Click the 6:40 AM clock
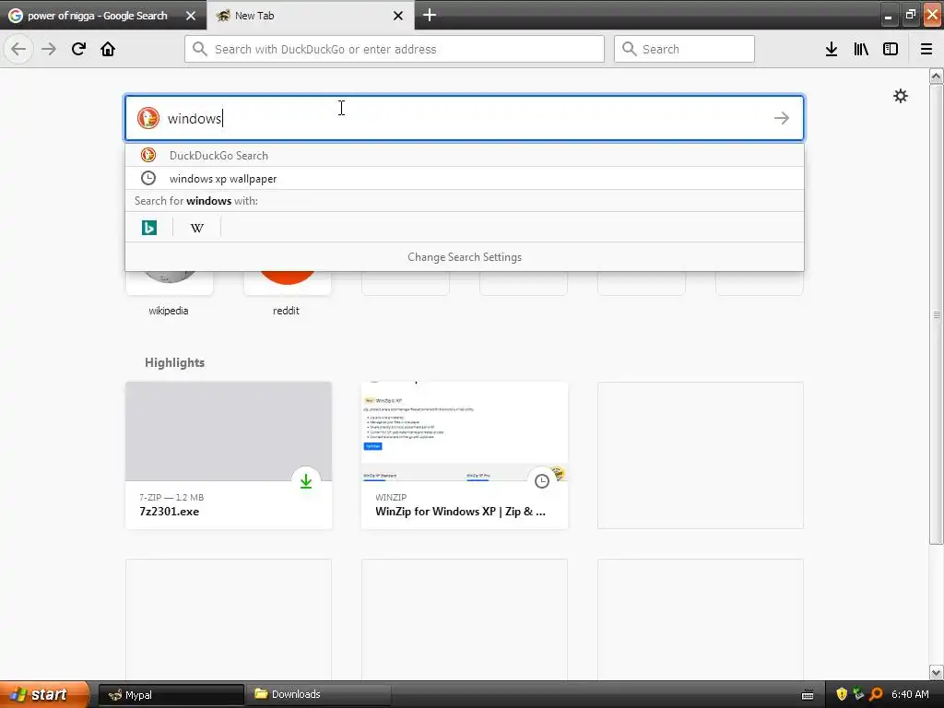The image size is (944, 708). 910,694
